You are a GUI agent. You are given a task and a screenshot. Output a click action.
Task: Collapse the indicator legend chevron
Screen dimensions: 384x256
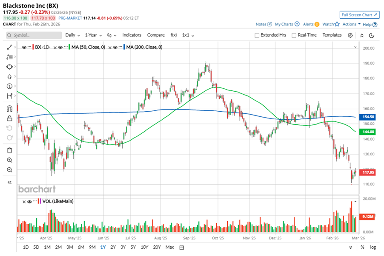355,47
